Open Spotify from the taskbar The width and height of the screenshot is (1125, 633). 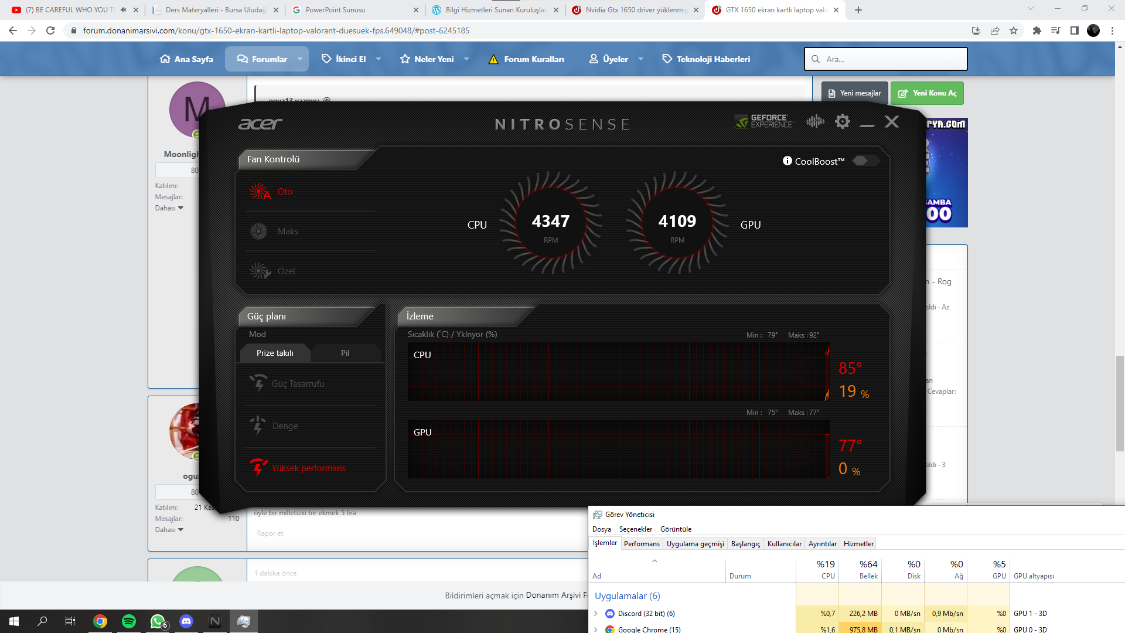[129, 621]
